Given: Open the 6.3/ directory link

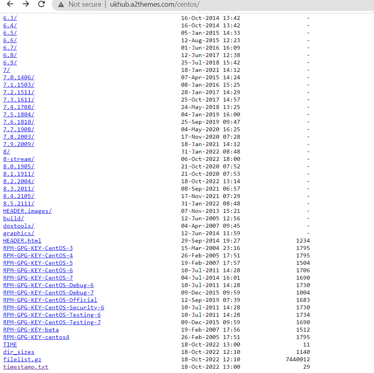Looking at the screenshot, I should point(10,18).
